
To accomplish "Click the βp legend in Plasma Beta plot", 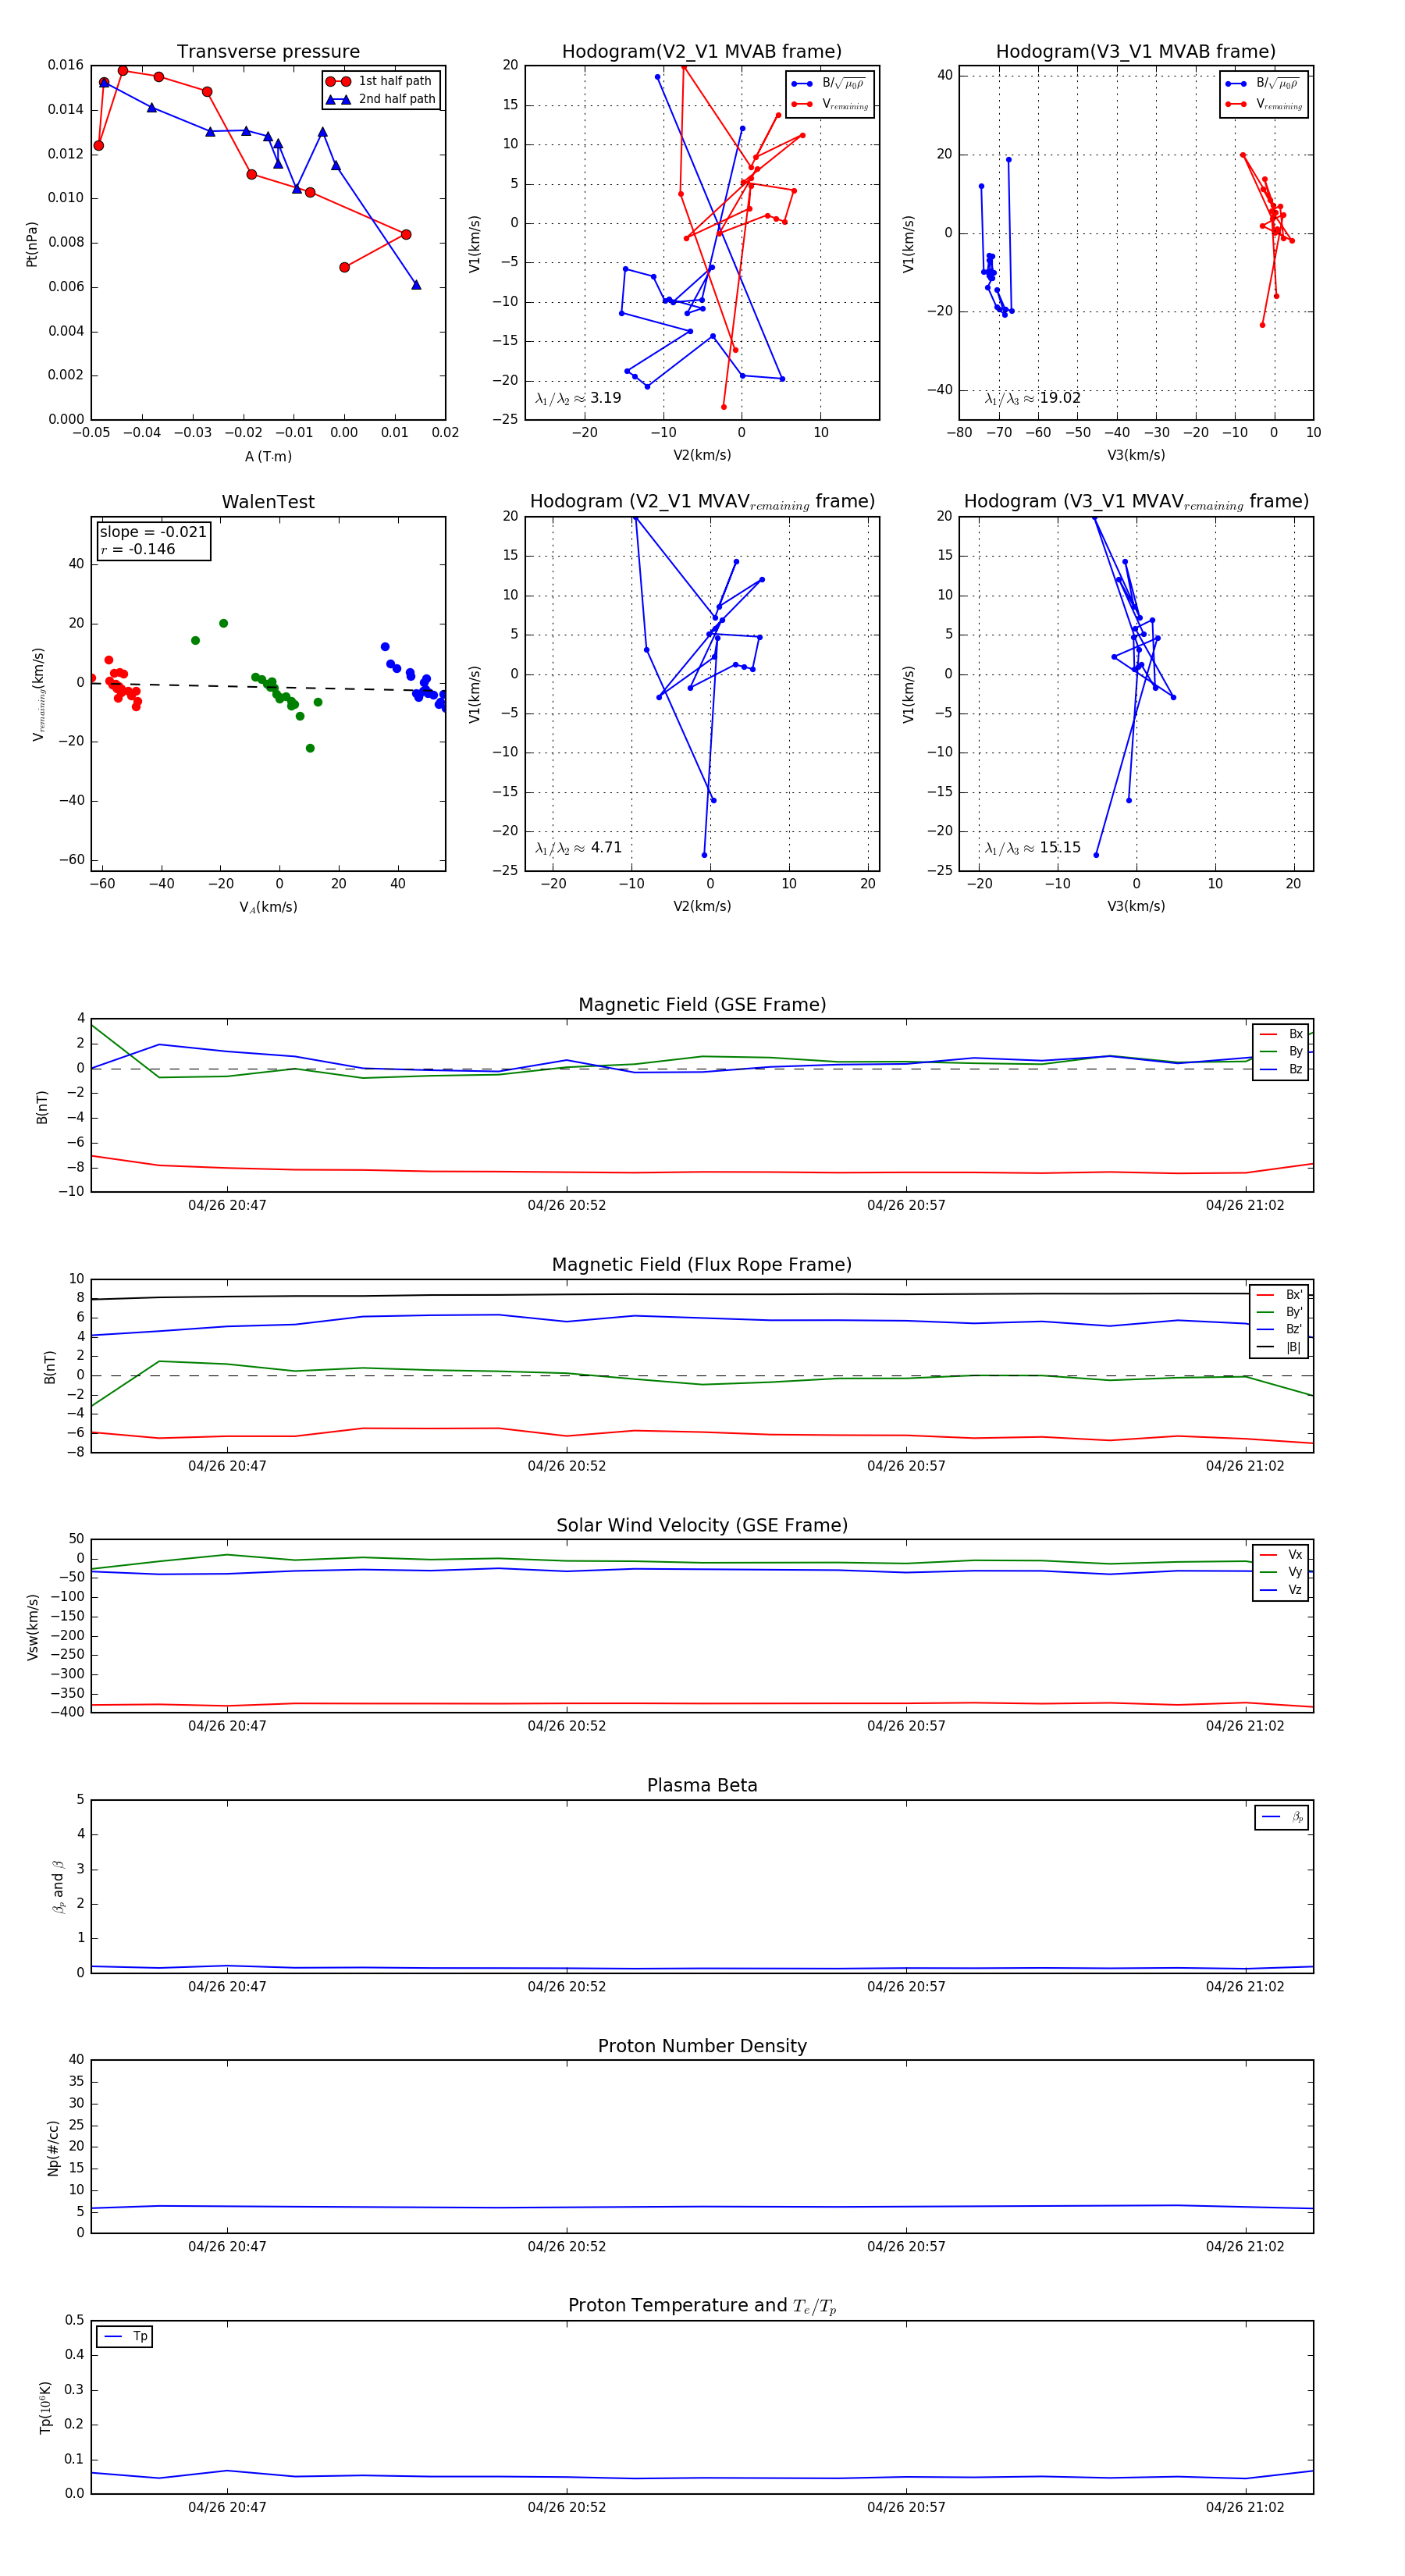I will pyautogui.click(x=1283, y=1817).
